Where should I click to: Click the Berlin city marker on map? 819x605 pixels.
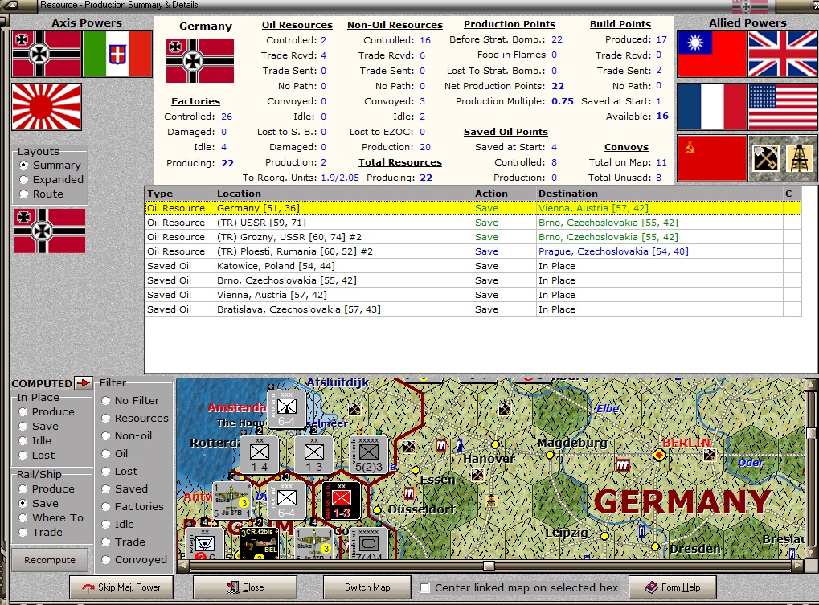coord(659,456)
